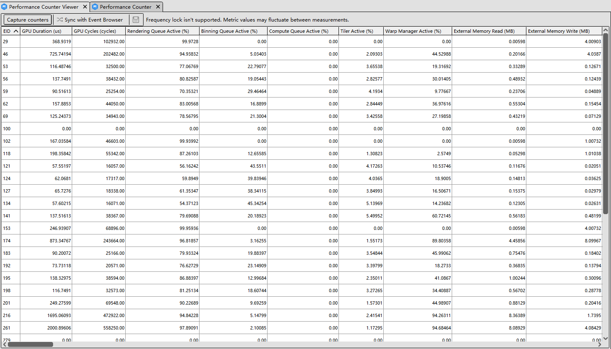
Task: Click the save counters disk icon
Action: pos(136,20)
